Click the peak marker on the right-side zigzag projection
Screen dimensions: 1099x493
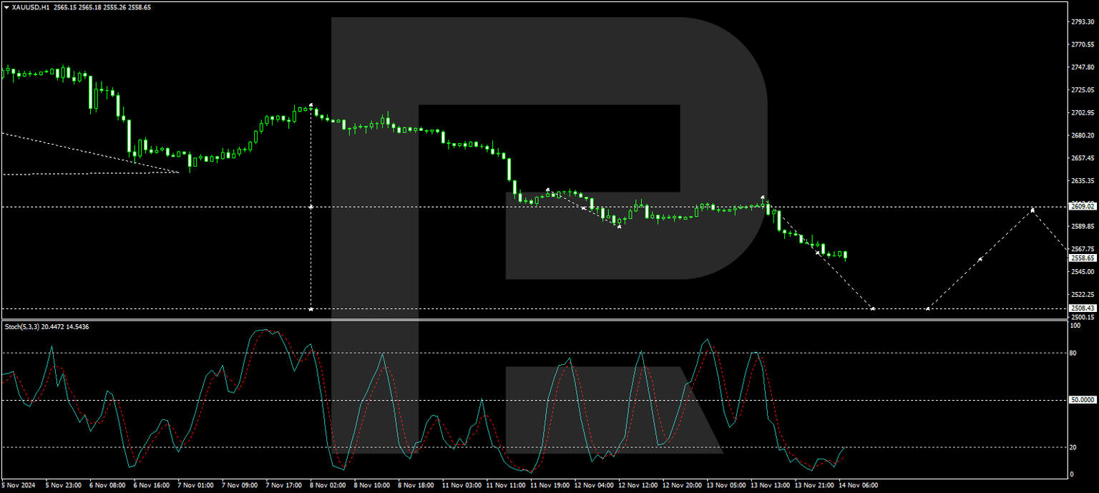pos(1032,210)
